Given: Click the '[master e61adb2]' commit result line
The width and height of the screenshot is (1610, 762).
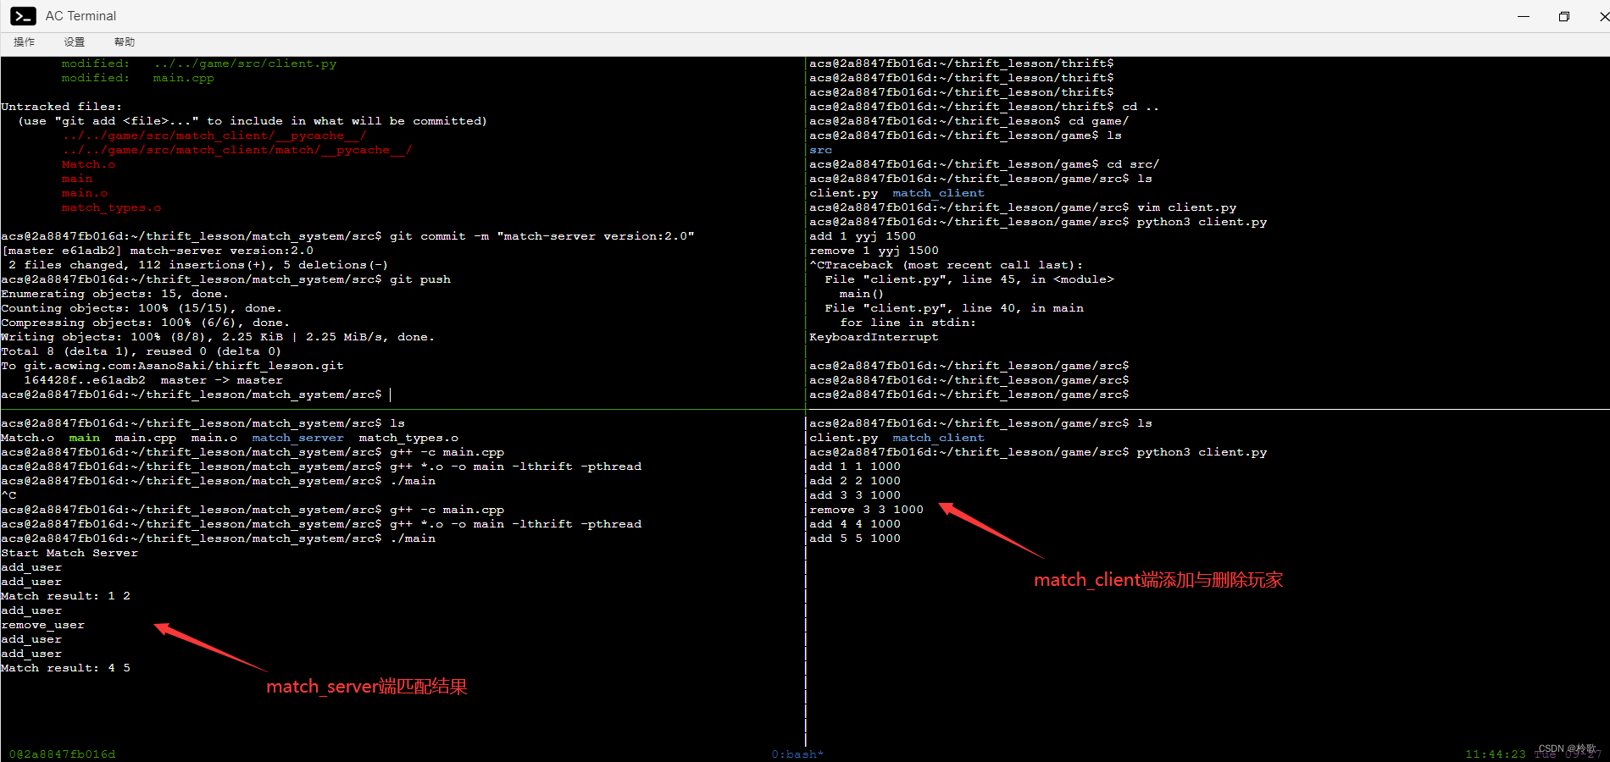Looking at the screenshot, I should click(158, 251).
